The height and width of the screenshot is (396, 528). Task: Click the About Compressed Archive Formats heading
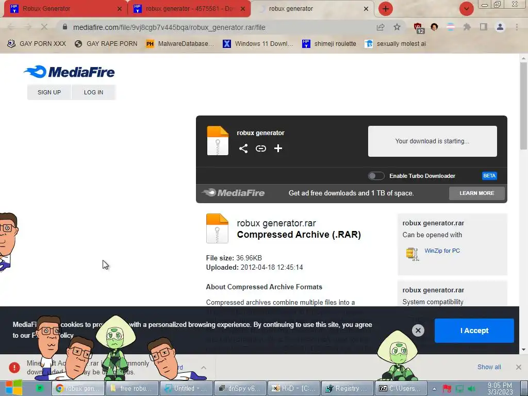pyautogui.click(x=264, y=287)
